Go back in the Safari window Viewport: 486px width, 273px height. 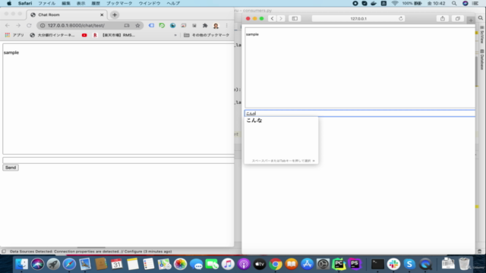[272, 18]
